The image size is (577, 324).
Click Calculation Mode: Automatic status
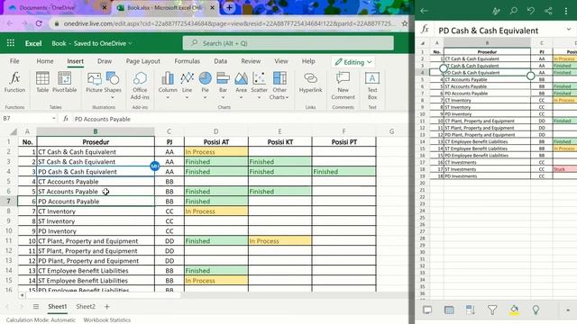(x=41, y=320)
